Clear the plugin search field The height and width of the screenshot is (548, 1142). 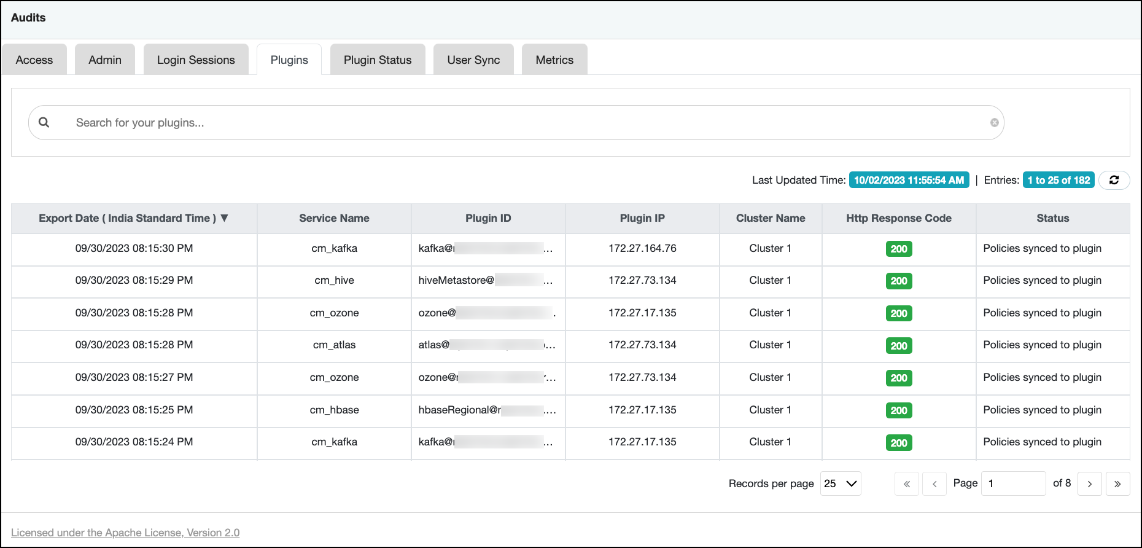(x=994, y=123)
